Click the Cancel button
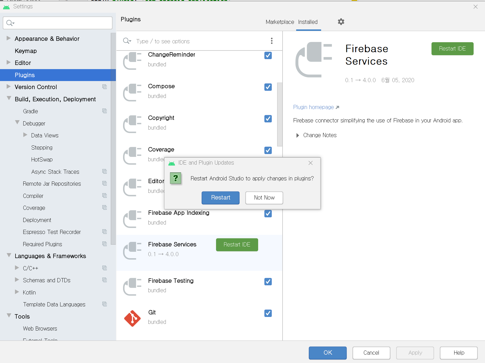Image resolution: width=485 pixels, height=363 pixels. click(x=371, y=353)
